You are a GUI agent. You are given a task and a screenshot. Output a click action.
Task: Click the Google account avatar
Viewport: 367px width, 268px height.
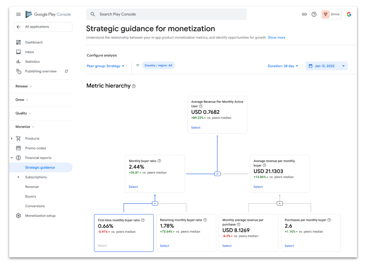point(349,14)
